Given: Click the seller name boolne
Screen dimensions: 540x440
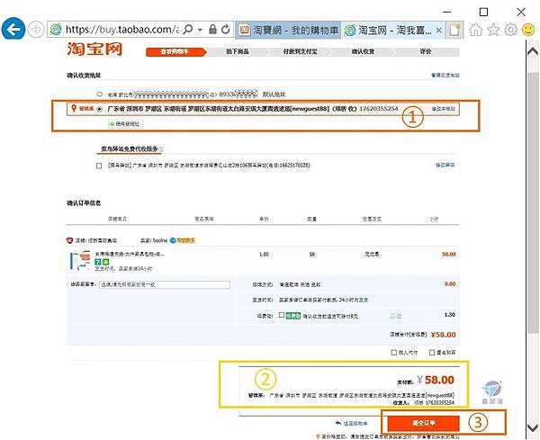Looking at the screenshot, I should coord(160,240).
